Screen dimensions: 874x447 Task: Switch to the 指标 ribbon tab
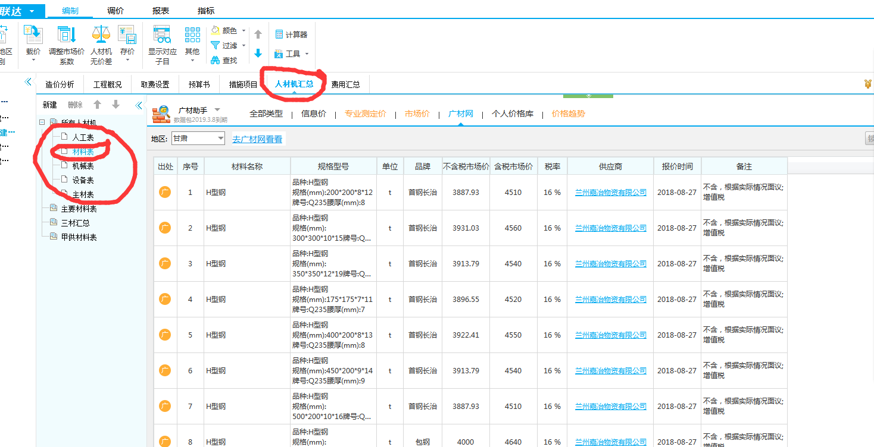point(206,11)
